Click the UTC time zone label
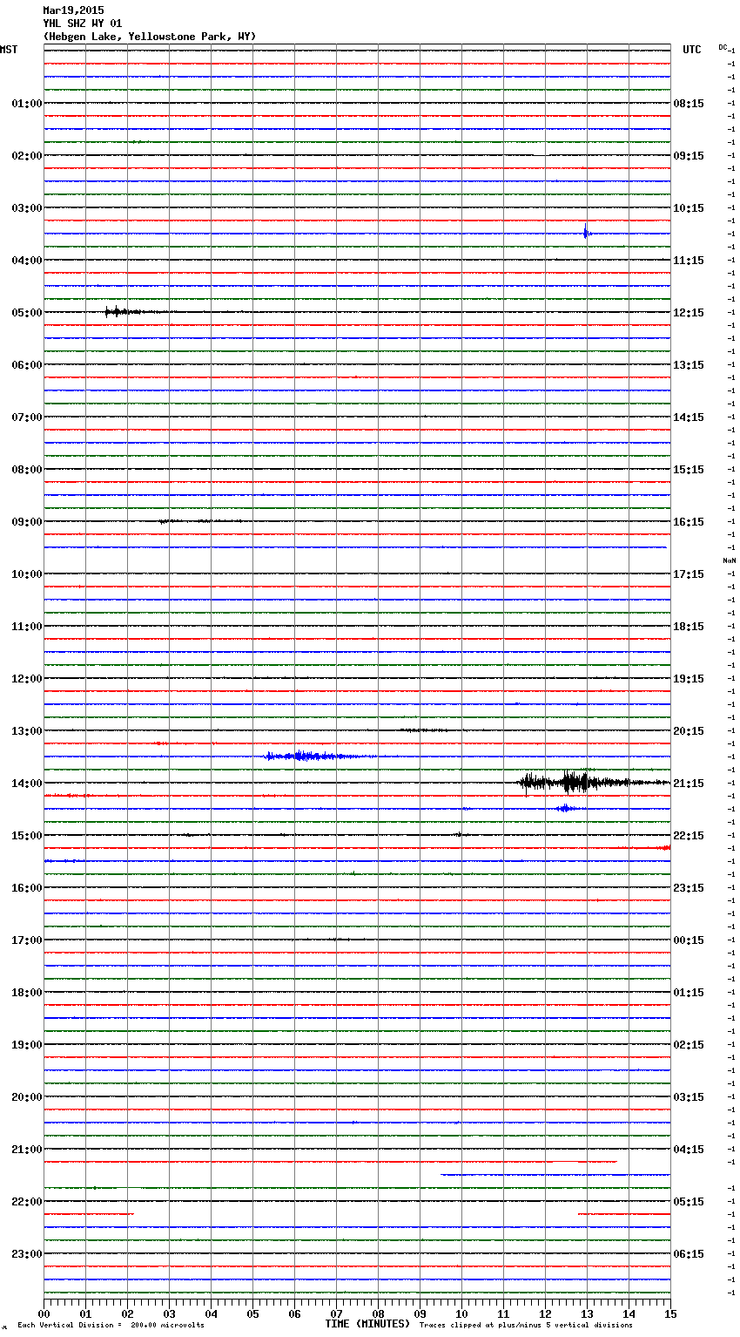Screen dimensions: 740x1337 (x=691, y=50)
